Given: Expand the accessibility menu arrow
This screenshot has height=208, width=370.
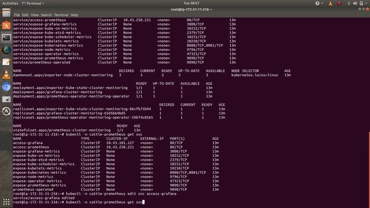Looking at the screenshot, I should 323,3.
